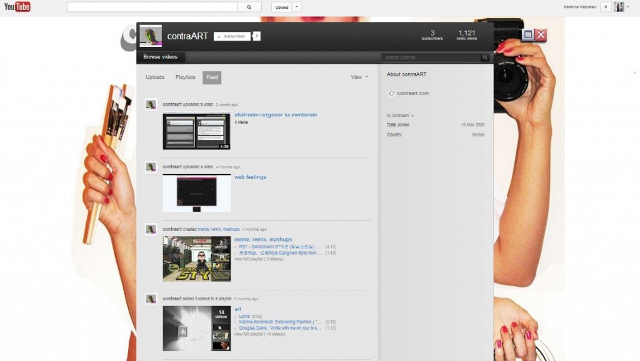Open the Browse videos tab
Image resolution: width=640 pixels, height=361 pixels.
[x=160, y=57]
